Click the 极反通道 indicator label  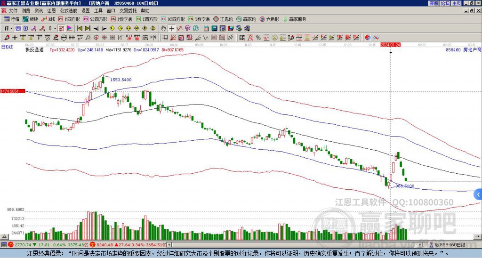click(34, 50)
